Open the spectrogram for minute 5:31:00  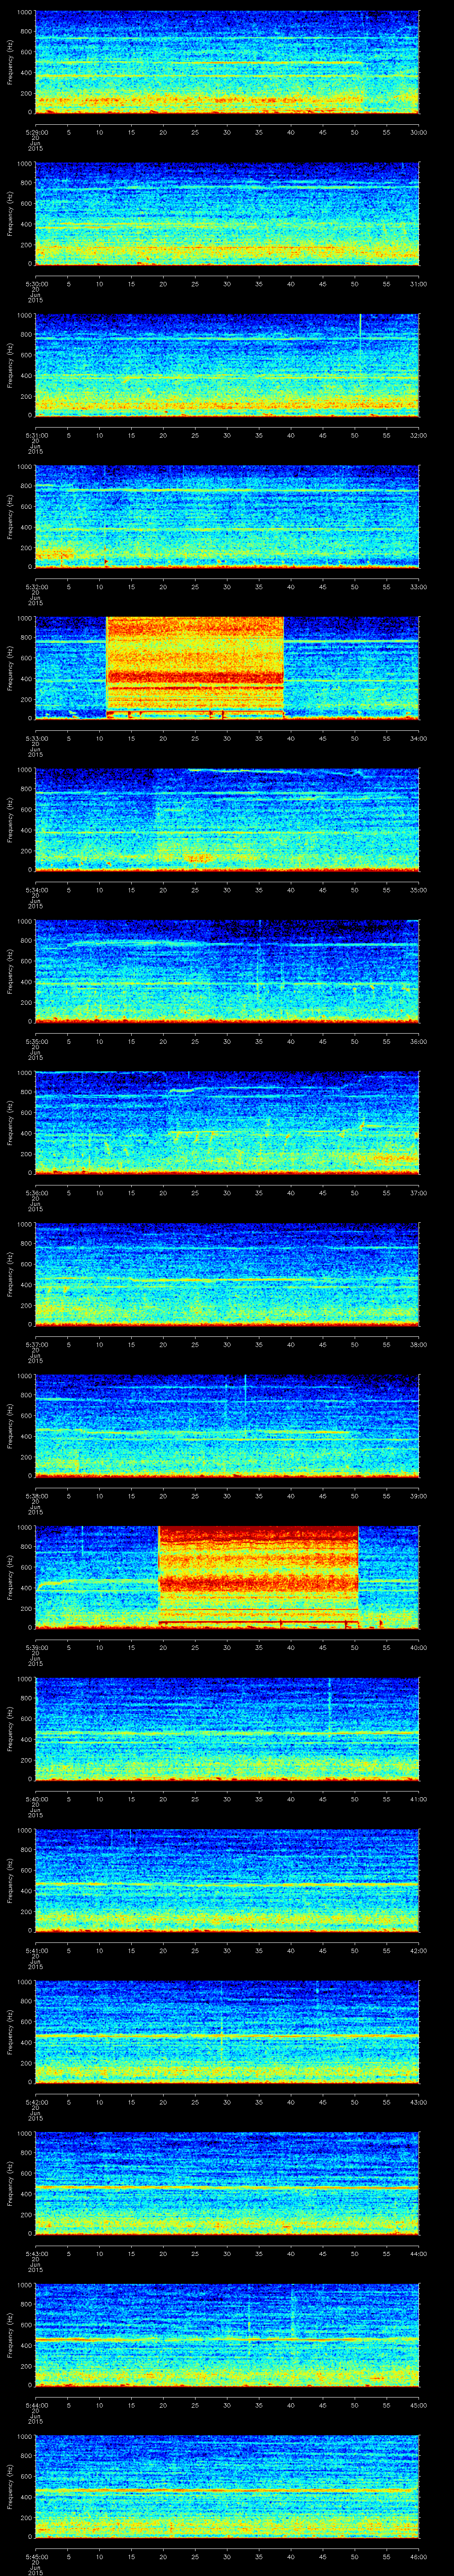pos(227,366)
